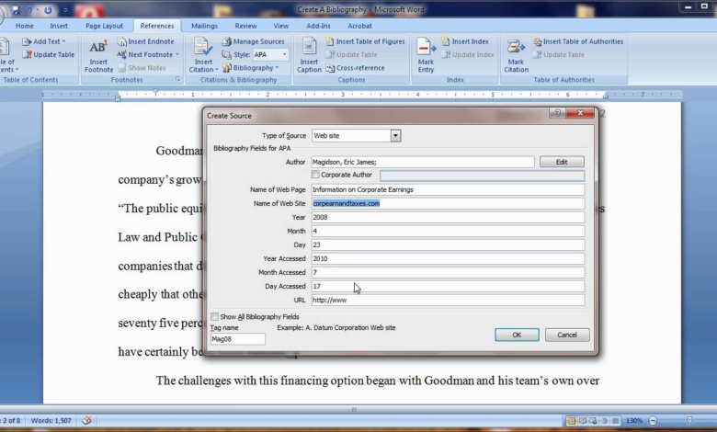Open the Footnotes dialog launcher
The image size is (717, 432).
(x=178, y=80)
